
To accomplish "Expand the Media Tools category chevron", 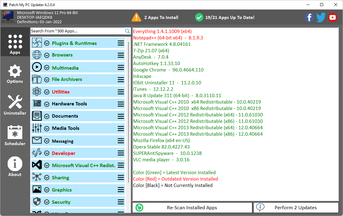I will point(47,129).
